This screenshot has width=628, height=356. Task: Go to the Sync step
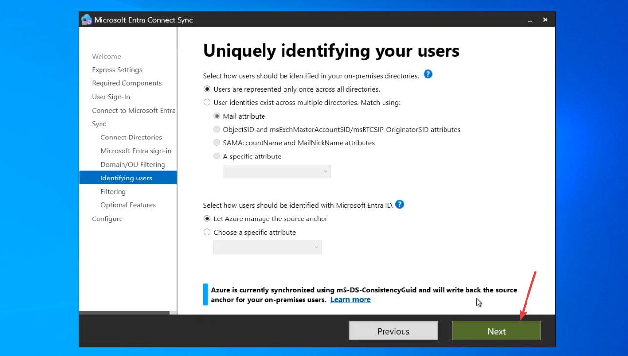click(99, 124)
